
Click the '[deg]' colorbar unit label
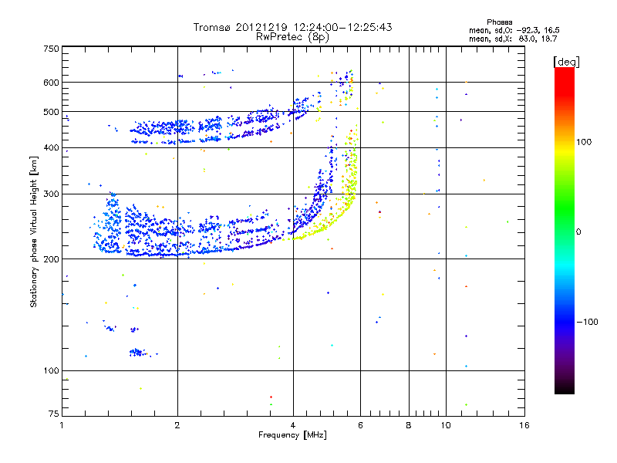(x=566, y=62)
